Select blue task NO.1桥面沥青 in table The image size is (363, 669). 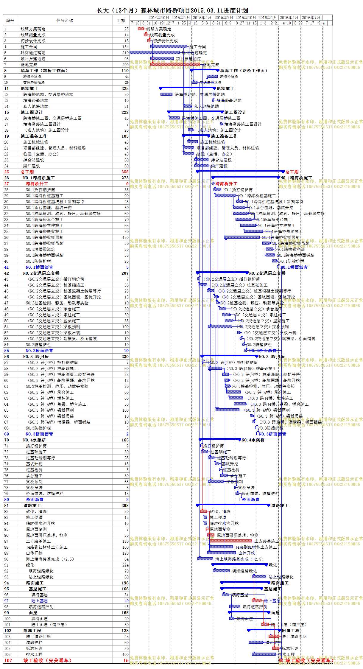66,267
